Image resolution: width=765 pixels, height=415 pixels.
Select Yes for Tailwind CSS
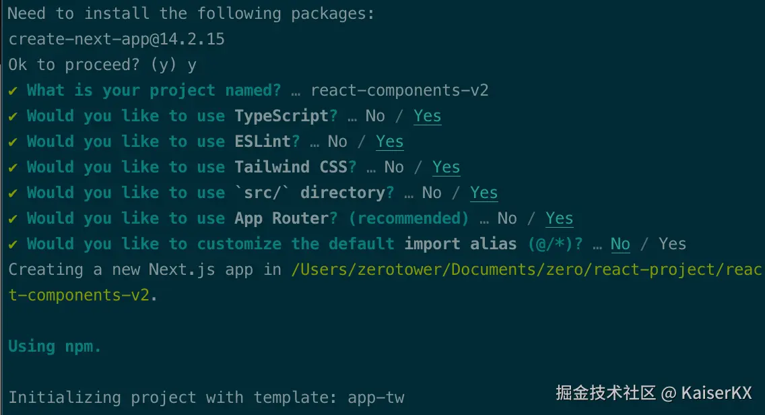click(x=446, y=168)
